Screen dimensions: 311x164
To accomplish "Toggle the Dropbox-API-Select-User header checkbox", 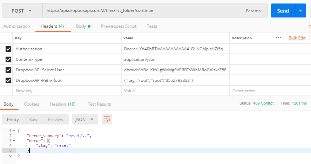I will (x=8, y=70).
